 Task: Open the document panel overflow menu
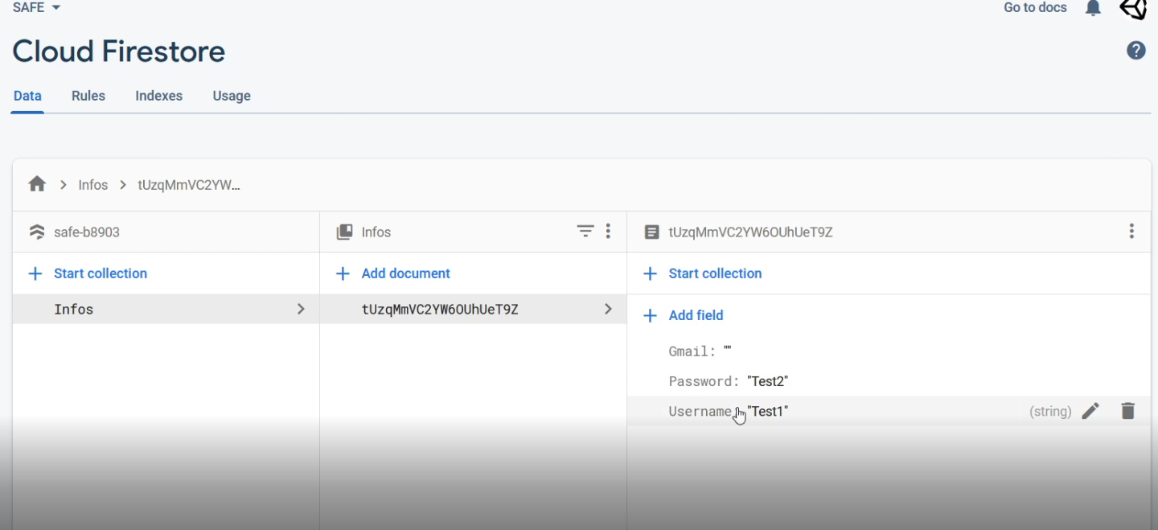[x=1131, y=232]
